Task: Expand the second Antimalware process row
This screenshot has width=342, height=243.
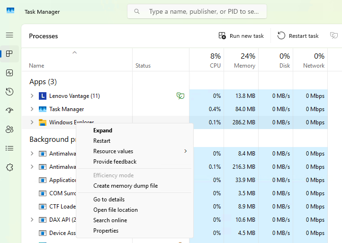Action: 32,167
